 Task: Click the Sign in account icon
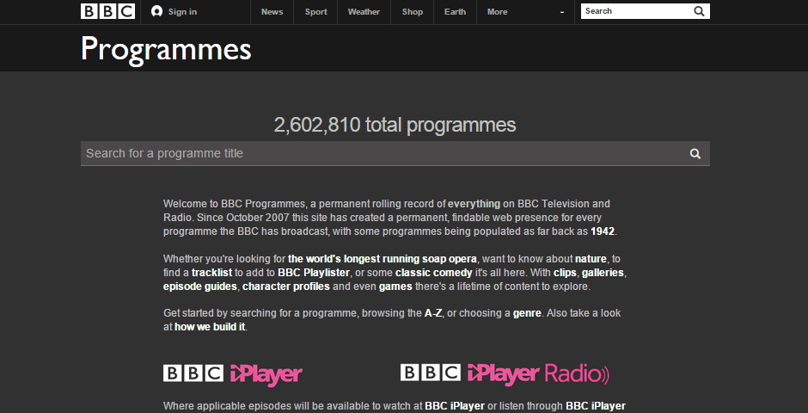[x=156, y=11]
